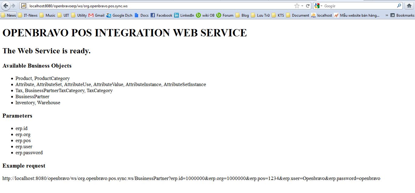
Task: Open the Bookmarks menu button
Action: (x=402, y=15)
